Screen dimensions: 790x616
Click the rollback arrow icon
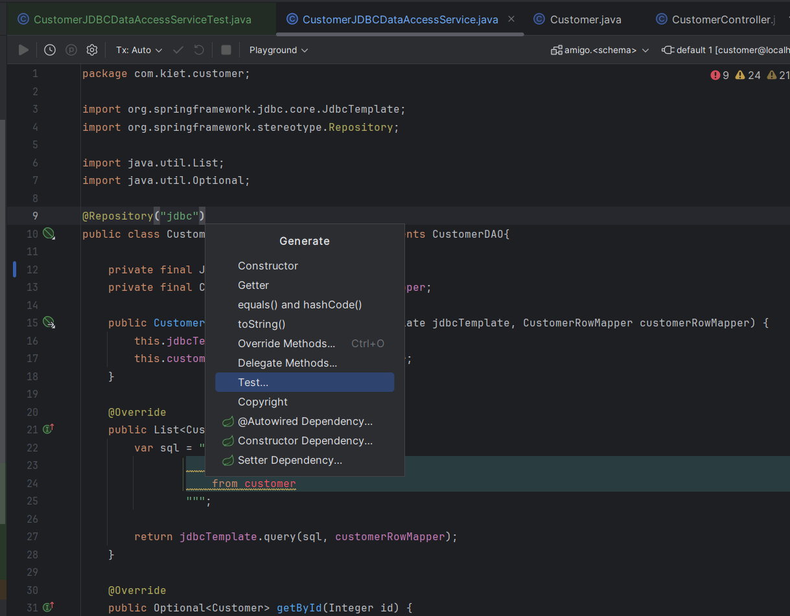(199, 50)
